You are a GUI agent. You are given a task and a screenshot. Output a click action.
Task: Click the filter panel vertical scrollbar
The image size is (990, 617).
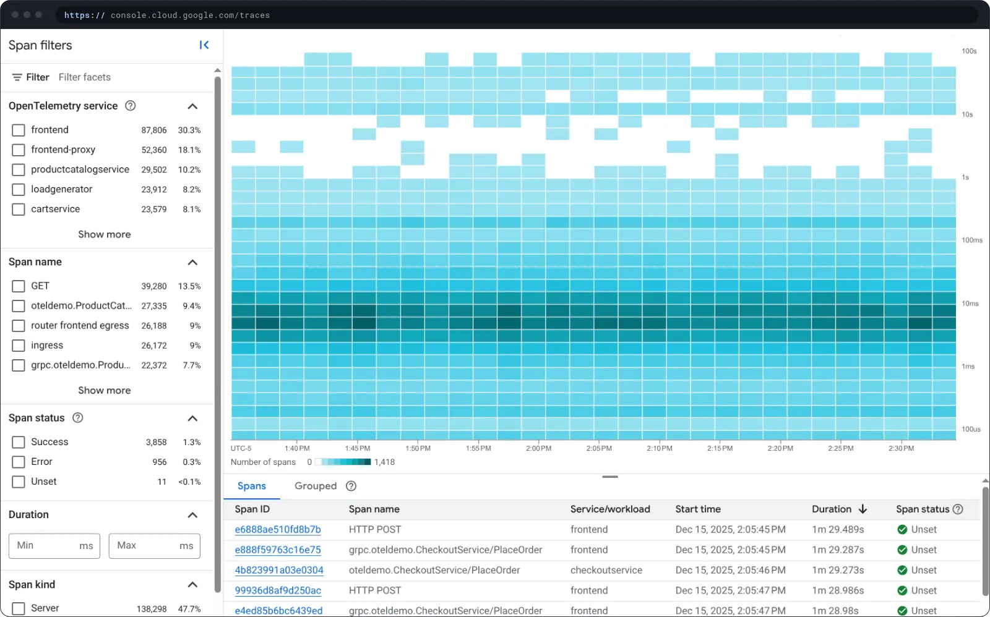[217, 334]
